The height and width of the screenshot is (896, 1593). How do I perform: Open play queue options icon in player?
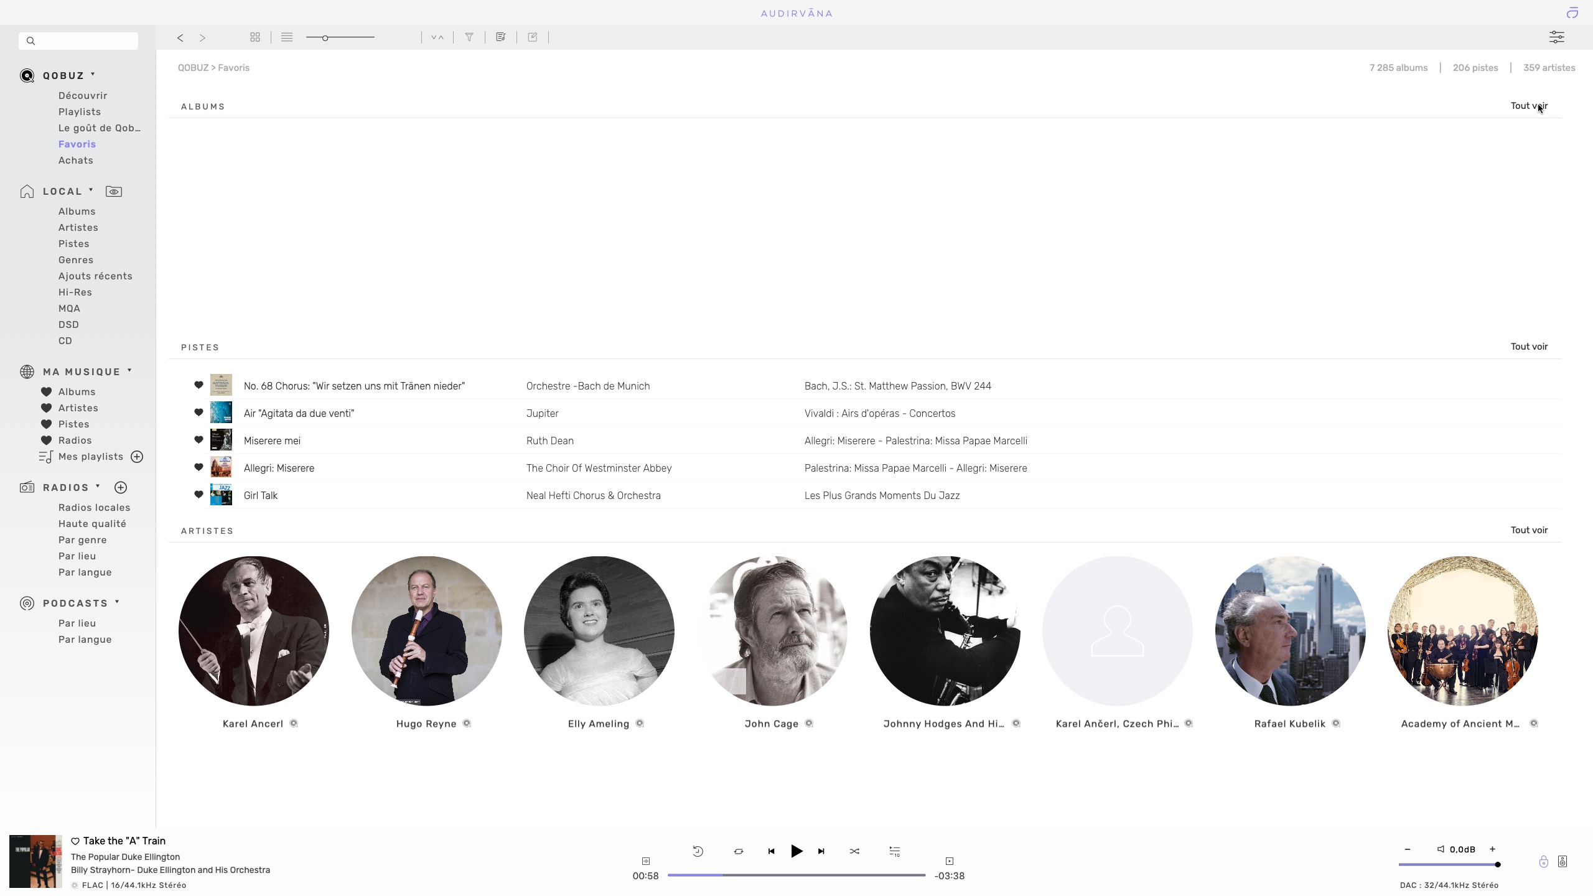coord(894,851)
